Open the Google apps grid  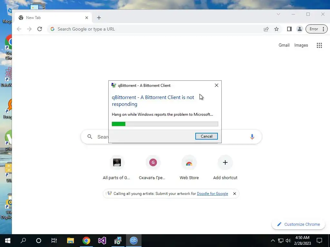click(x=319, y=45)
